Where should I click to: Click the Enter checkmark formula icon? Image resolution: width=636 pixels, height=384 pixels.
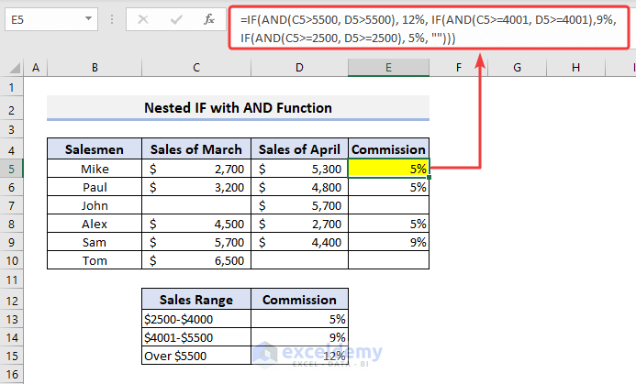[x=174, y=18]
